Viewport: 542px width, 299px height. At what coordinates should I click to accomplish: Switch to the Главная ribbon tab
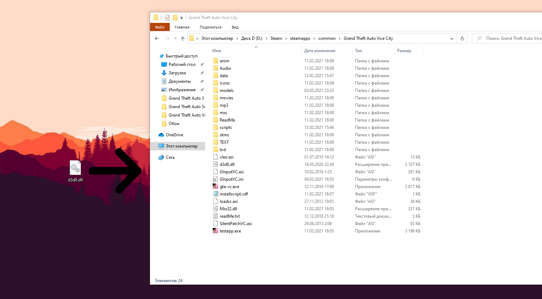click(182, 27)
